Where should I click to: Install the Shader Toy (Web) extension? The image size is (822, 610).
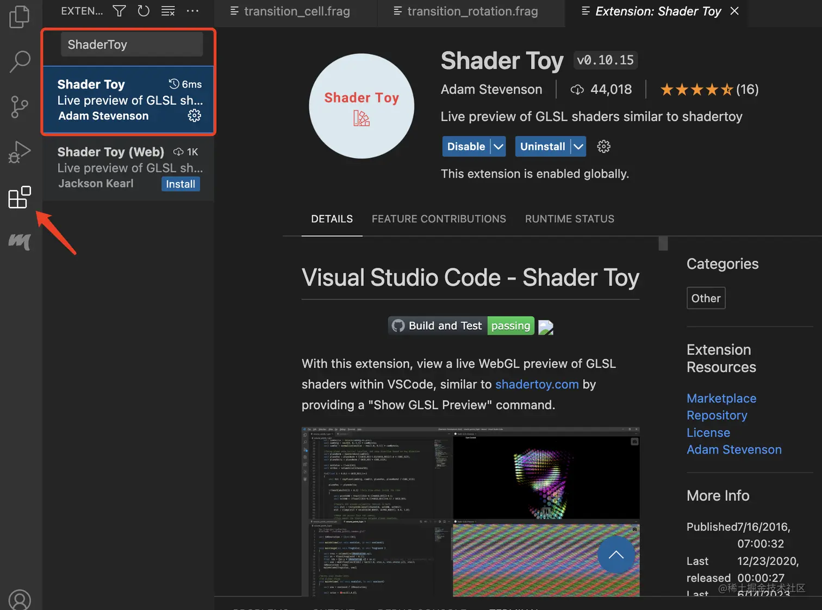[180, 184]
